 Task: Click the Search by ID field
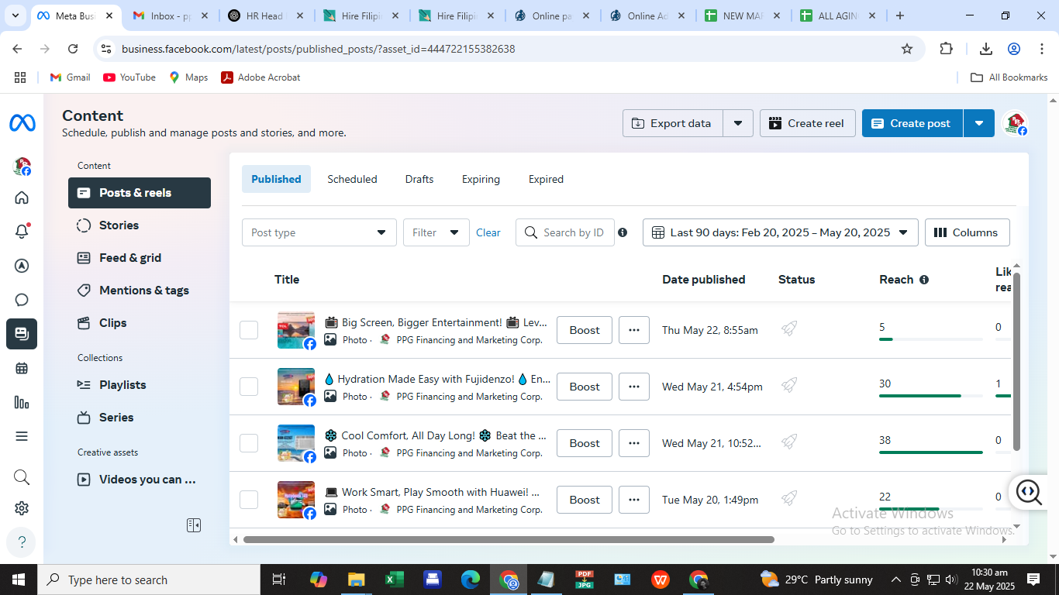[x=565, y=232]
